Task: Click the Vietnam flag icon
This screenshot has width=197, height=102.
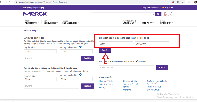Action: tap(163, 8)
